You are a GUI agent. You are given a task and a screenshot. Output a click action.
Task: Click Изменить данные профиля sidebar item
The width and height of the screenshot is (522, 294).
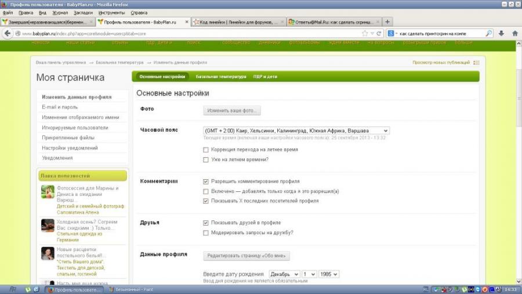pos(77,97)
